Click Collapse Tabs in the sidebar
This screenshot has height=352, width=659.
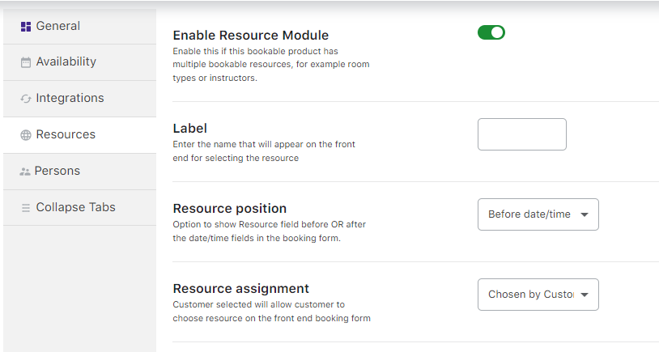click(x=80, y=207)
